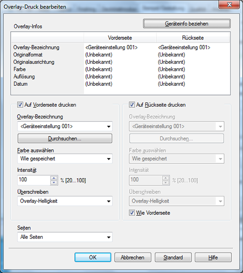Click back-side Intensität down arrow
243x273 pixels.
coord(166,182)
